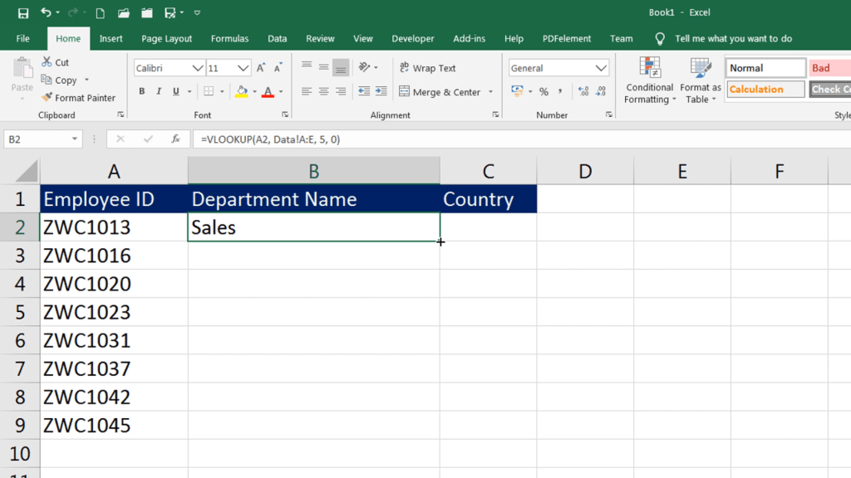Apply the Calculation cell style
This screenshot has width=851, height=478.
coord(765,90)
